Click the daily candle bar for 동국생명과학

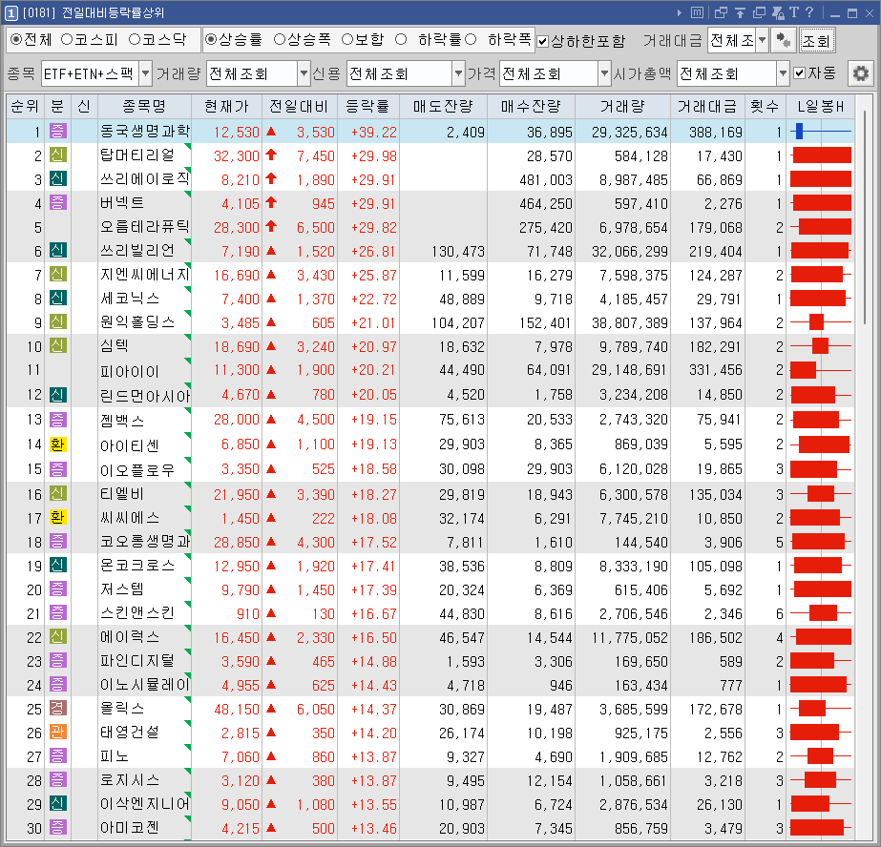820,132
